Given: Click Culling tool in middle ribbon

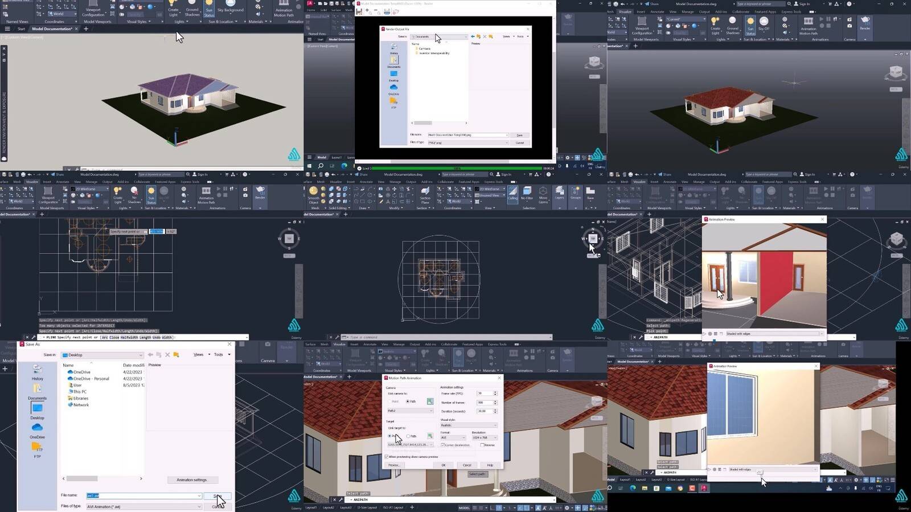Looking at the screenshot, I should pos(512,194).
